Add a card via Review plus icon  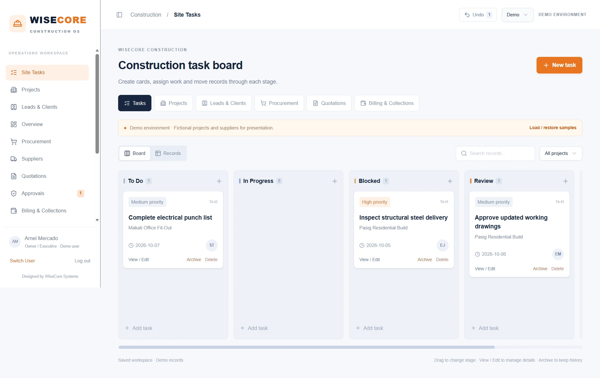click(565, 181)
